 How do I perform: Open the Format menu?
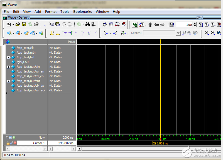pos(51,11)
